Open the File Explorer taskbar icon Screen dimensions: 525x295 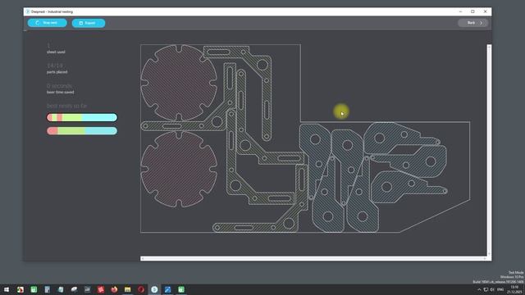pos(128,289)
